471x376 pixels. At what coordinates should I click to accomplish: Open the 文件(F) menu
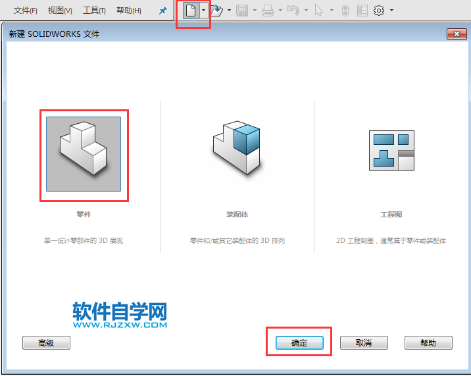tap(25, 11)
